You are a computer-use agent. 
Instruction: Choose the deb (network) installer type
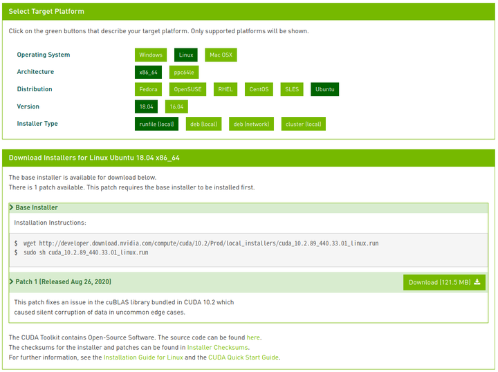pyautogui.click(x=251, y=124)
